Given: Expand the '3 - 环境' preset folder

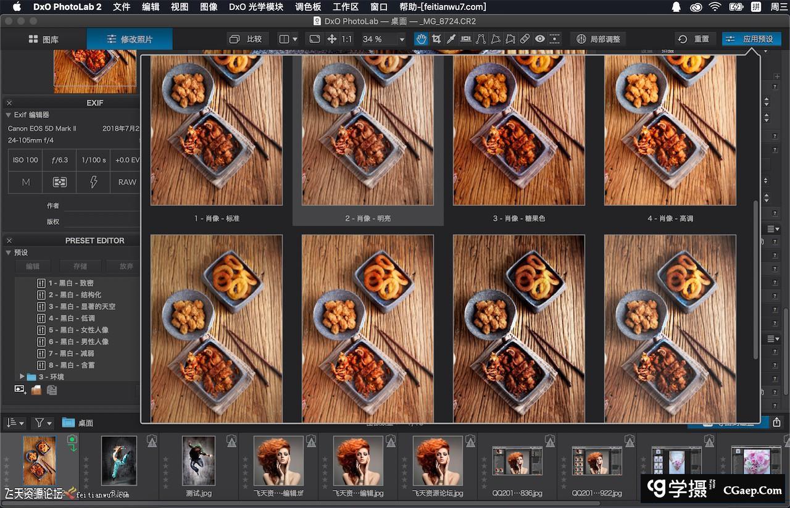Looking at the screenshot, I should [22, 377].
